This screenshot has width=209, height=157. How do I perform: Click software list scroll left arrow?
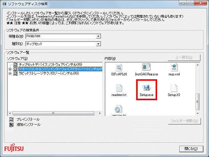click(10, 114)
